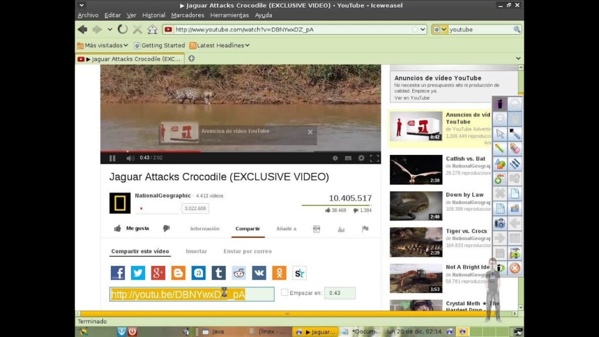Screen dimensions: 599x337
Task: Share the video on Odnoklassniki
Action: 280,273
